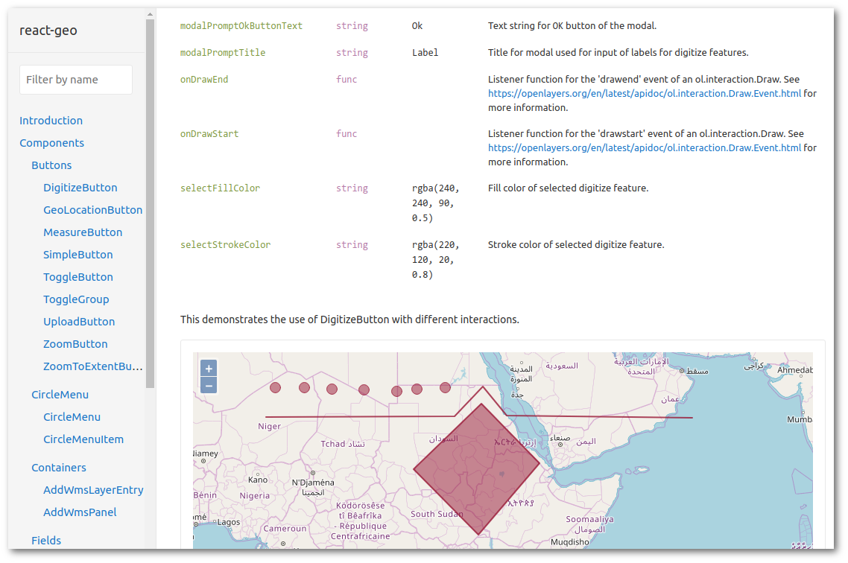848x563 pixels.
Task: Jump to ZoomButton documentation
Action: click(75, 344)
